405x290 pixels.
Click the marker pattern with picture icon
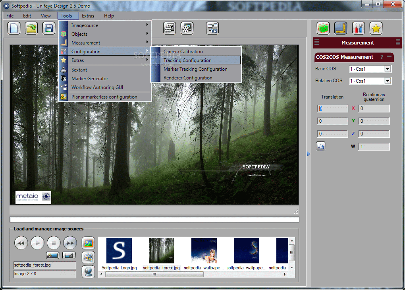pos(187,28)
